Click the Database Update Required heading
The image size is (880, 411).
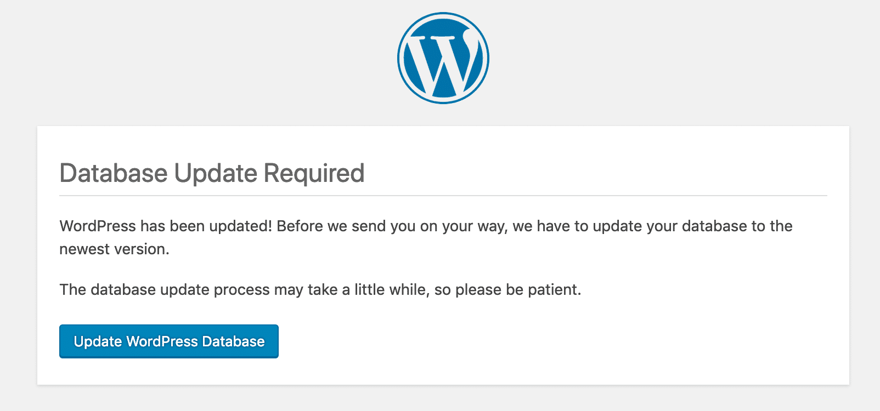pos(212,173)
